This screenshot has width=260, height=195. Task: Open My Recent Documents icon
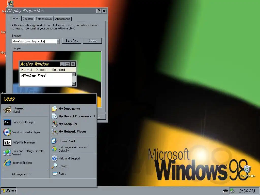click(54, 116)
